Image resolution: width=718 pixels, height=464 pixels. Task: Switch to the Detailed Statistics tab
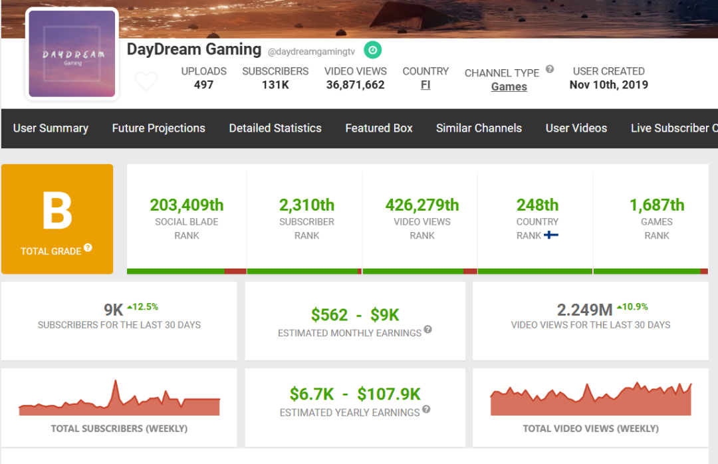[275, 128]
